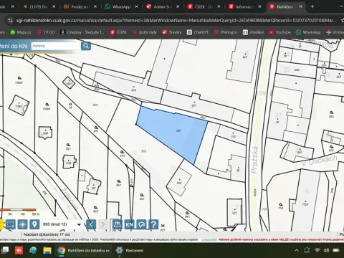
Task: Show hidden tray icons chevron
Action: coord(297,250)
